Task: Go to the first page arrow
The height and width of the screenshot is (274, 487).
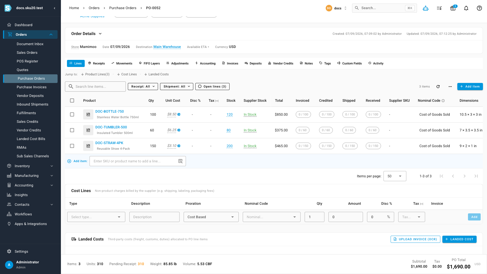Action: coord(441,176)
